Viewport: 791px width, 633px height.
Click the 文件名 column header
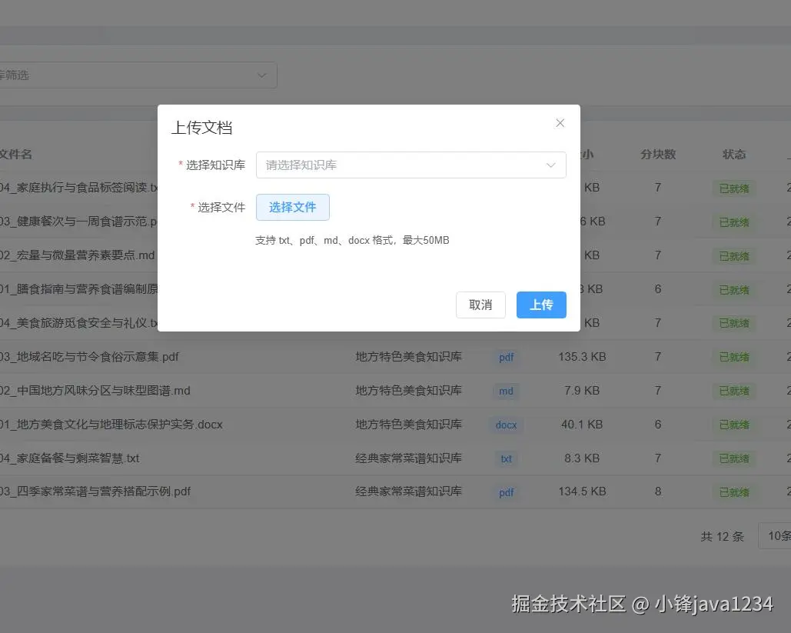pos(16,155)
